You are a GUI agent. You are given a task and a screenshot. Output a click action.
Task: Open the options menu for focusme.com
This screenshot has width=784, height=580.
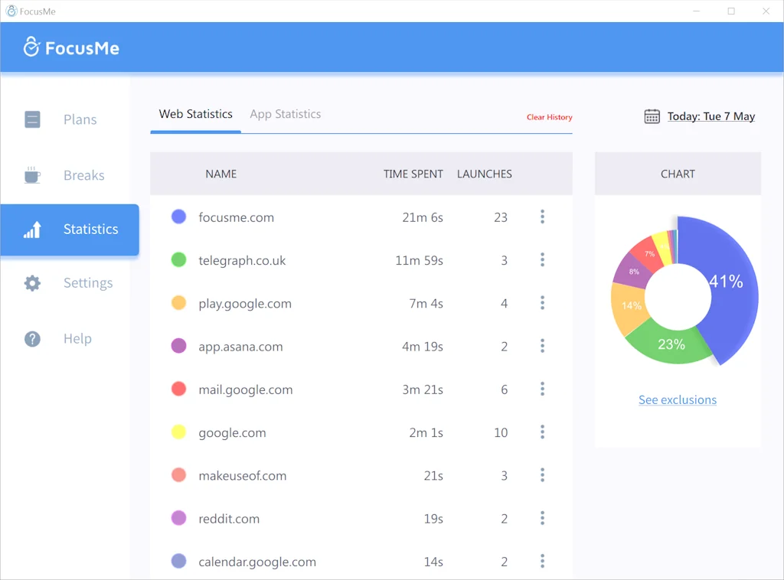[542, 217]
